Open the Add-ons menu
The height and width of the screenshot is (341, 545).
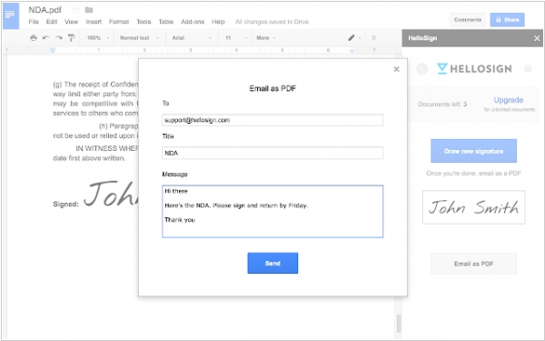(x=193, y=22)
